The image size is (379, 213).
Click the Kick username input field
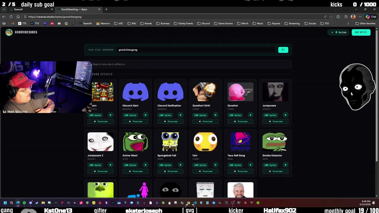click(x=195, y=50)
